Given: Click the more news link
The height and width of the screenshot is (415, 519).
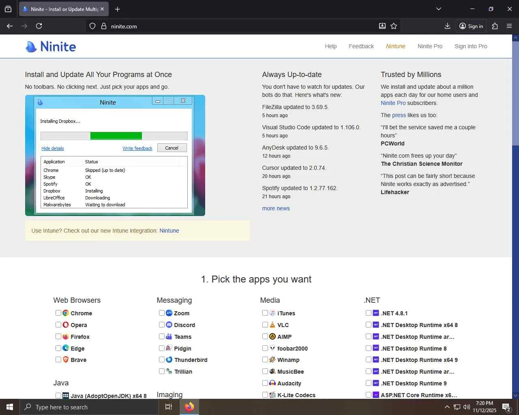Looking at the screenshot, I should [276, 208].
